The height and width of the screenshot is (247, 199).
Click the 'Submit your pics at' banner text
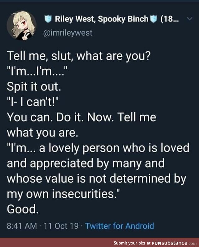tap(132, 243)
